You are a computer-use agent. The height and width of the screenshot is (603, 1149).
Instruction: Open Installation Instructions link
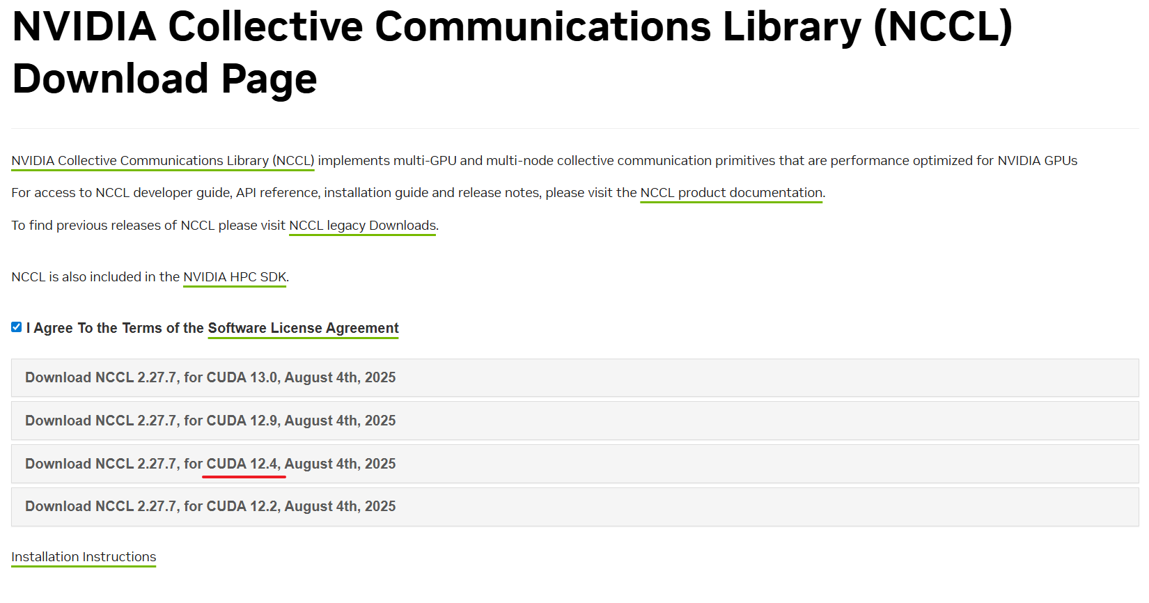[x=84, y=557]
